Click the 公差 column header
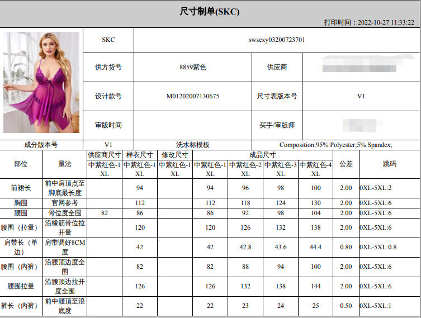421x318 pixels. (x=346, y=164)
